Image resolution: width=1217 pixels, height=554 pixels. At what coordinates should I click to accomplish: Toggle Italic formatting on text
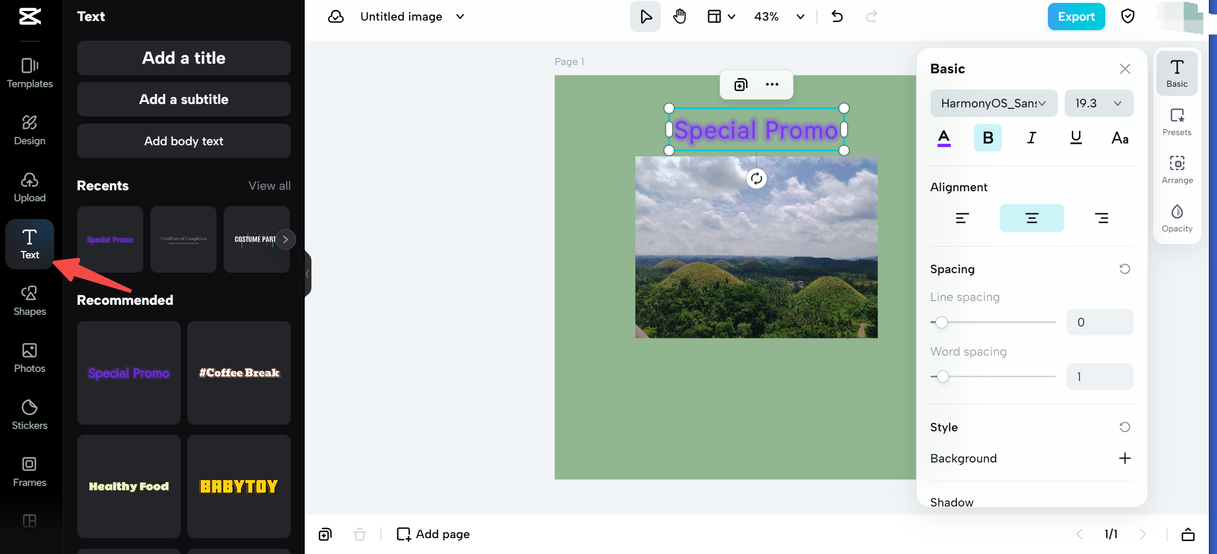click(x=1032, y=138)
